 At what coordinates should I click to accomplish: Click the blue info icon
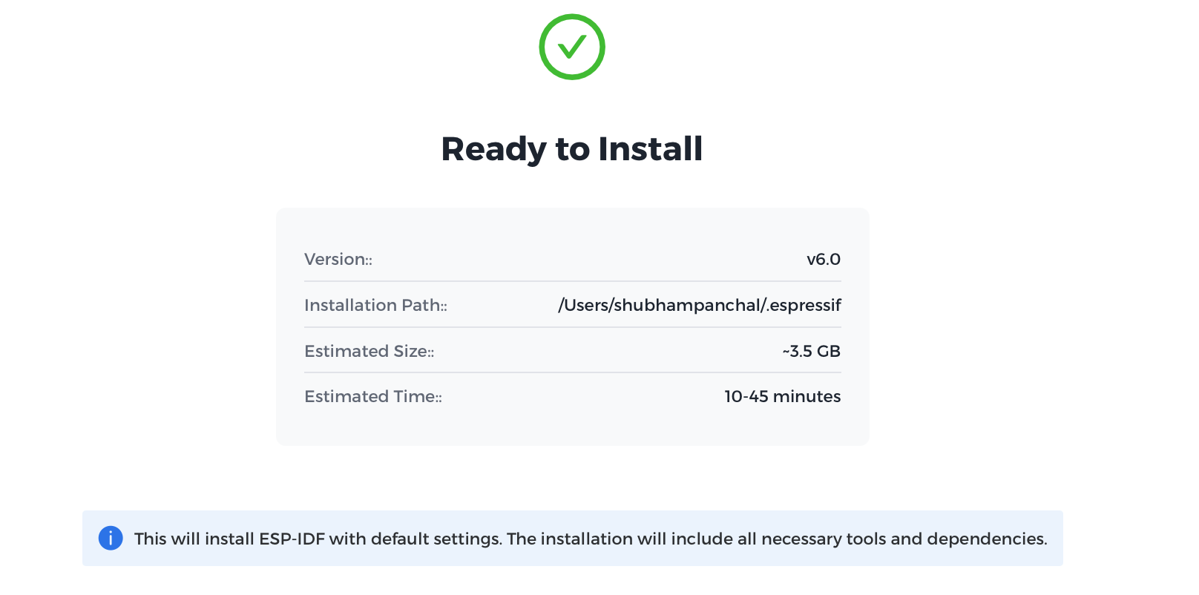pyautogui.click(x=111, y=538)
